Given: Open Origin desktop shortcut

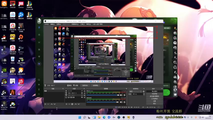Looking at the screenshot, I should pos(21,38).
